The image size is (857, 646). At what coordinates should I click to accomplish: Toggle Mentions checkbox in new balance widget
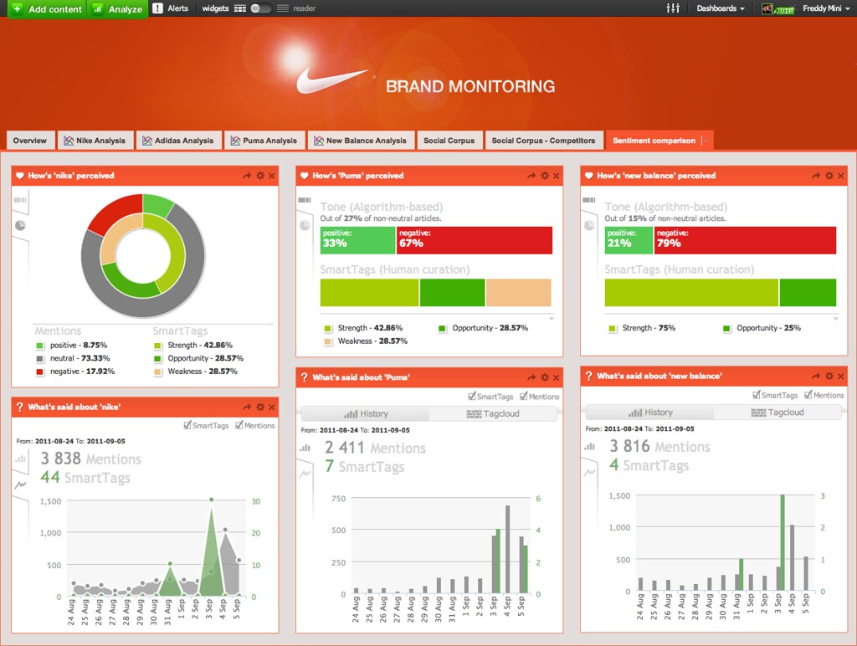point(808,395)
